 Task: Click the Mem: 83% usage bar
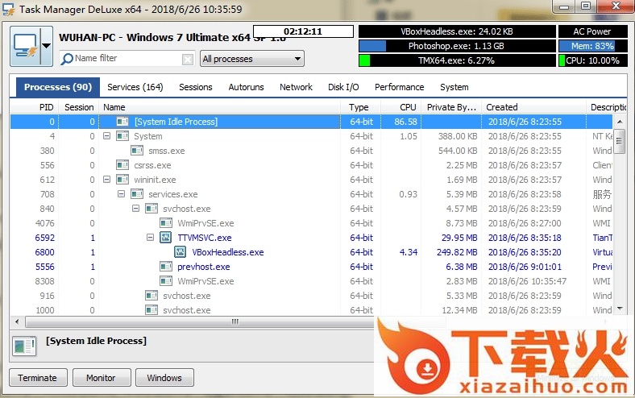tap(593, 46)
